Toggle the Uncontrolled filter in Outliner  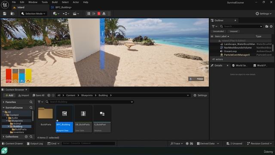[218, 31]
